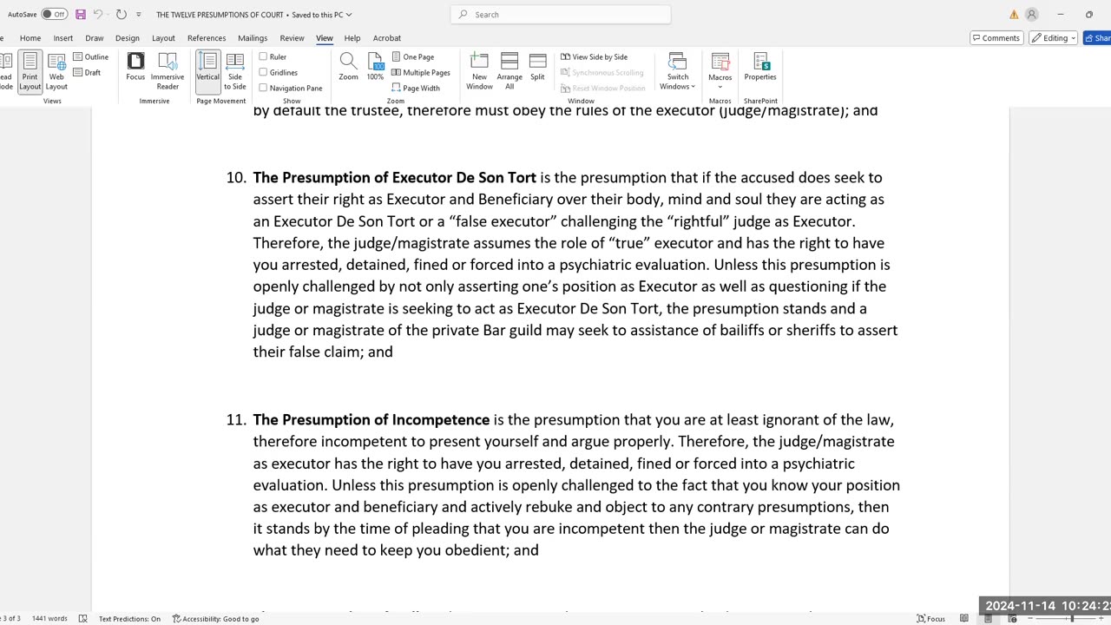Screen dimensions: 1111x625
Task: Open the Acrobat tab
Action: pos(387,38)
